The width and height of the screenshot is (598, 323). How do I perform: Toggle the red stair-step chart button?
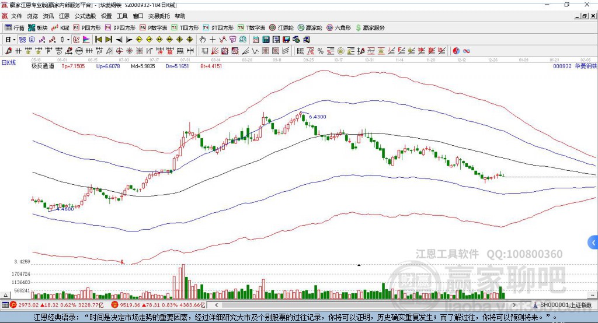(52, 39)
